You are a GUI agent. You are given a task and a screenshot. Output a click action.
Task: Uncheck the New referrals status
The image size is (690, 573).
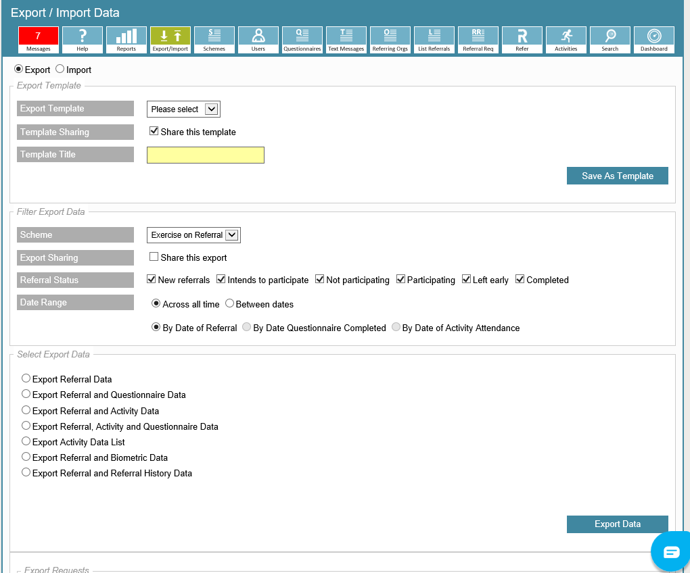click(152, 279)
